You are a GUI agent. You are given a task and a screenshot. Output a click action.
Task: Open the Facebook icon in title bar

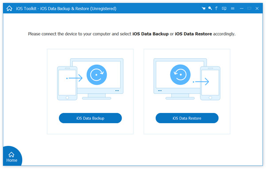[216, 8]
